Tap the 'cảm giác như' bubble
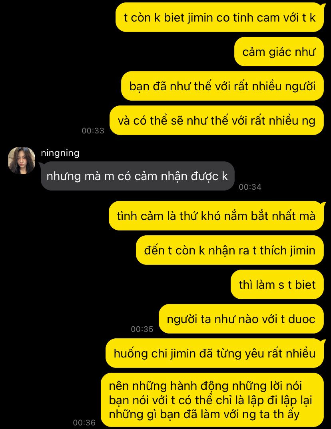 coord(279,52)
